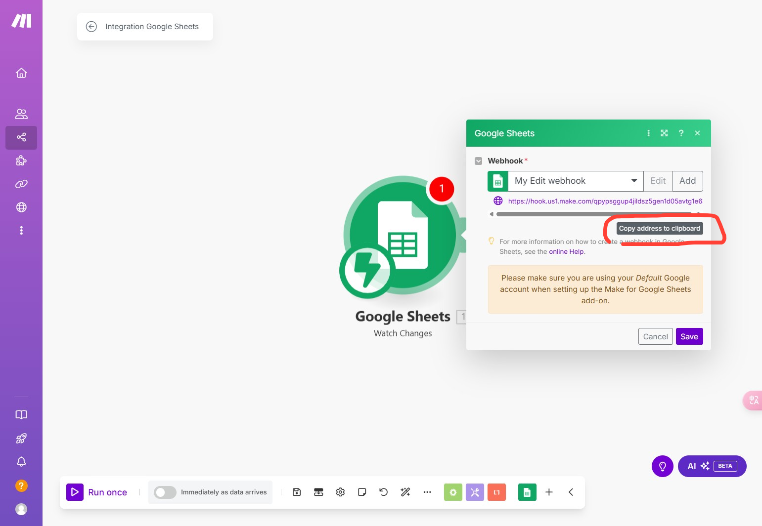Viewport: 762px width, 526px height.
Task: Click the left arrow of the URL scrollbar
Action: (x=492, y=214)
